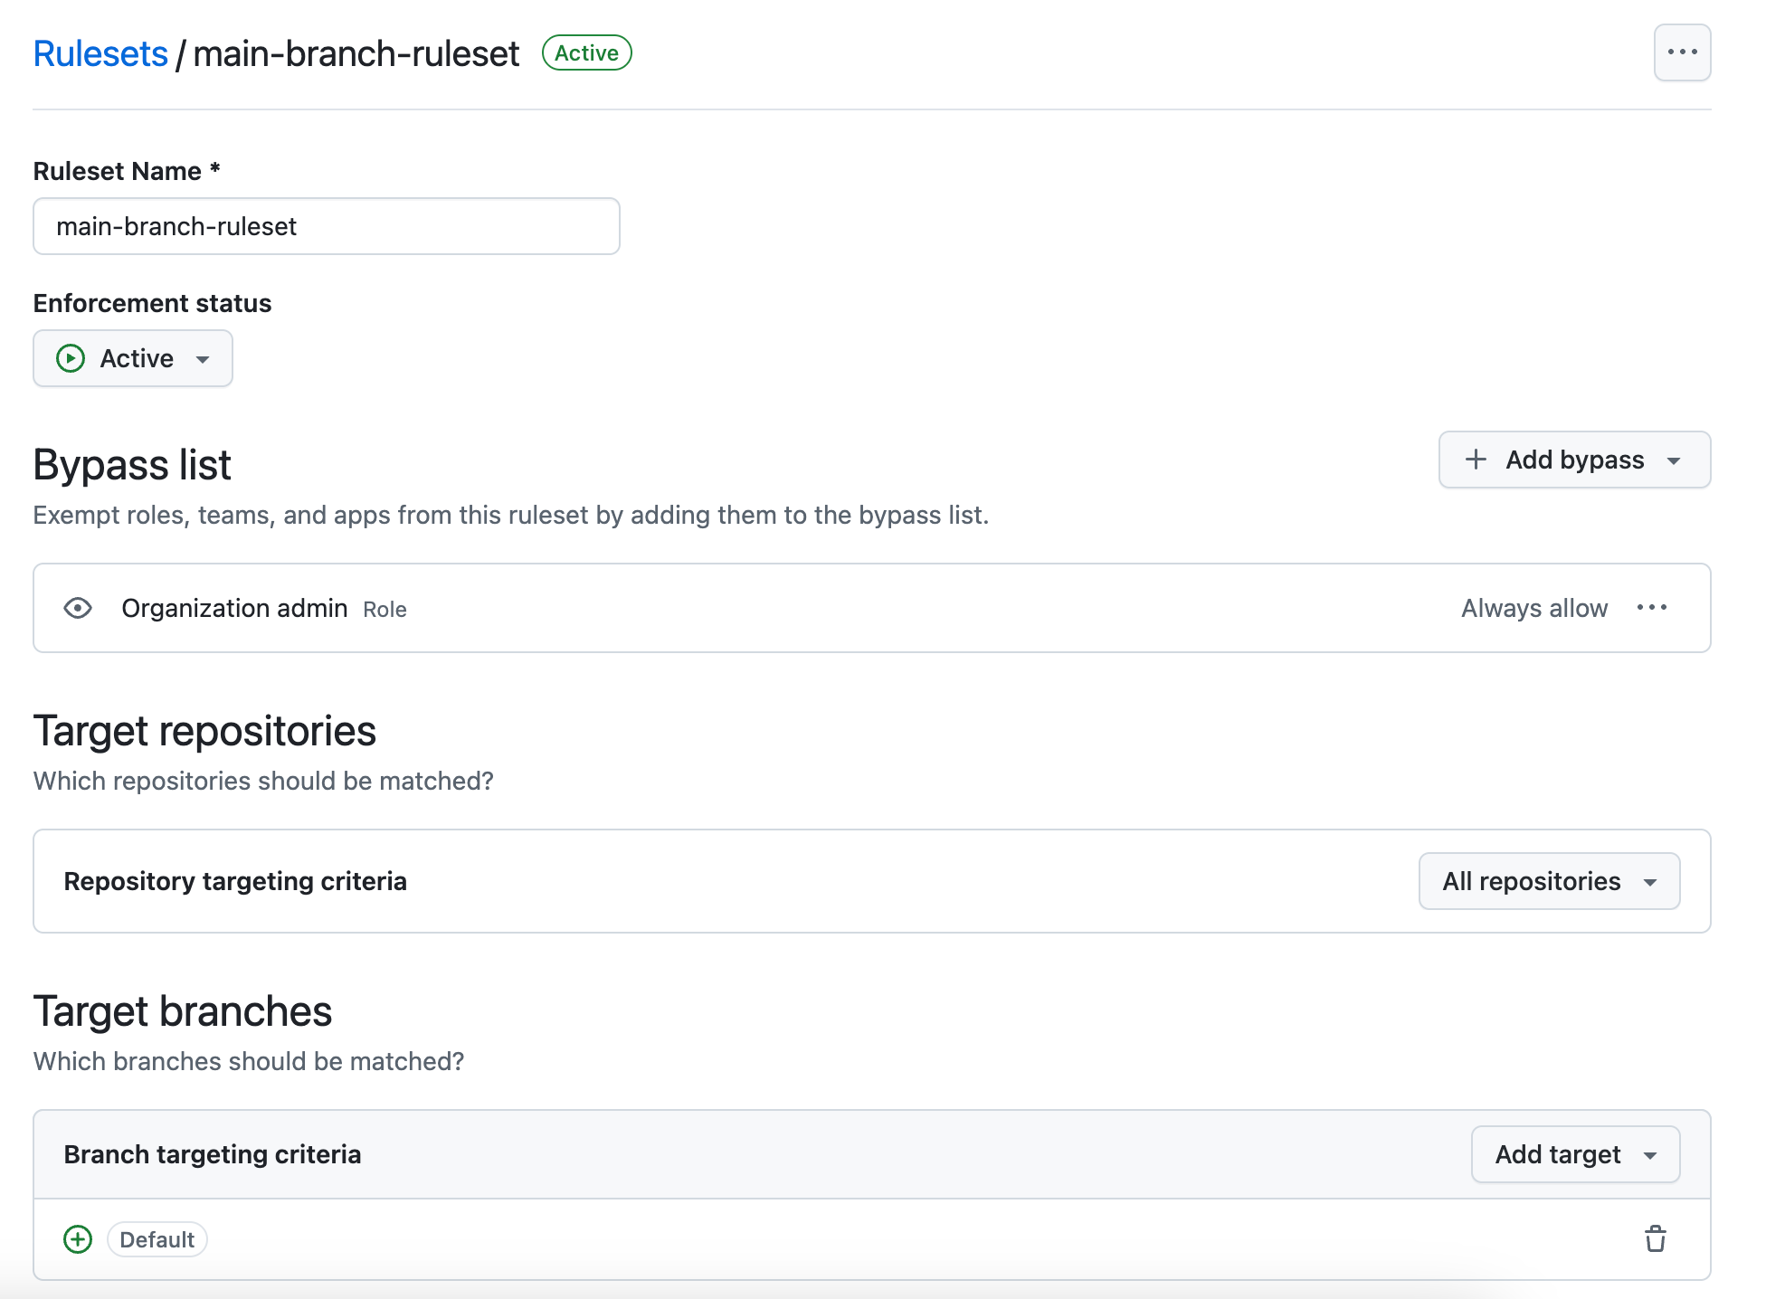Click the Organization admin bypass entry
The width and height of the screenshot is (1766, 1299).
click(872, 608)
